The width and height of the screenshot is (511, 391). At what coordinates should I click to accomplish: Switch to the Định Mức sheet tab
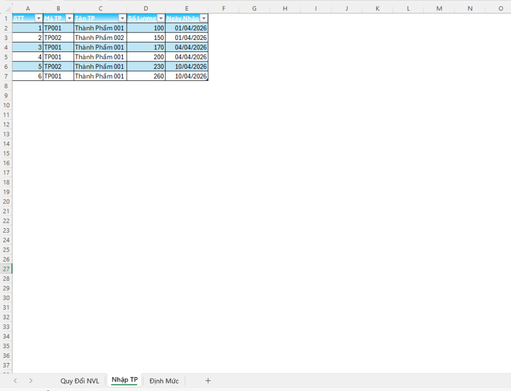pos(164,381)
